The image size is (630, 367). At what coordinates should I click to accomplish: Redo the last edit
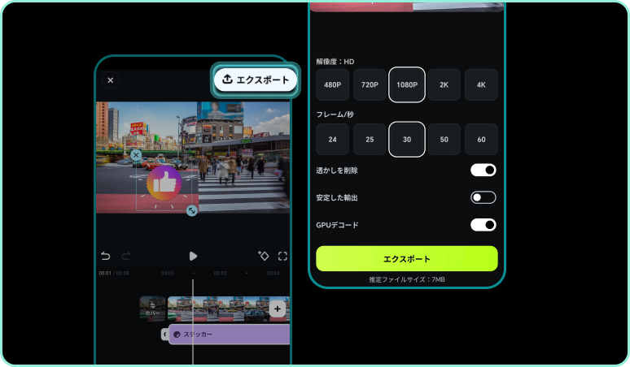pyautogui.click(x=126, y=256)
